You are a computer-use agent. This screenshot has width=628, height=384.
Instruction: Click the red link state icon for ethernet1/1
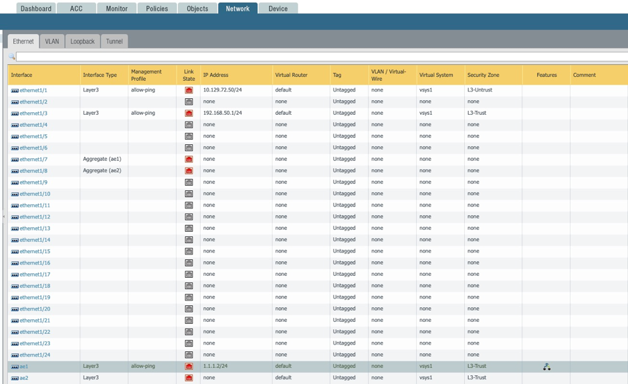pyautogui.click(x=189, y=90)
